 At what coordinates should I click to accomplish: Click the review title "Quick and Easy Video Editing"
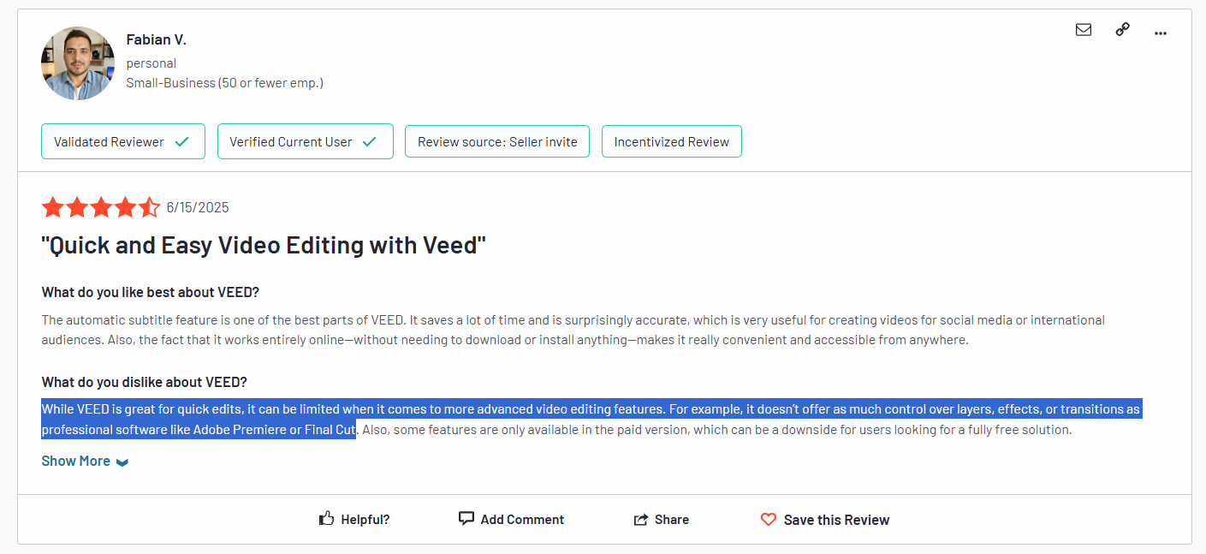264,246
